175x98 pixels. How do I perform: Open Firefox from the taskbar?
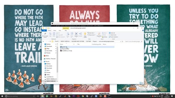[x=101, y=96]
